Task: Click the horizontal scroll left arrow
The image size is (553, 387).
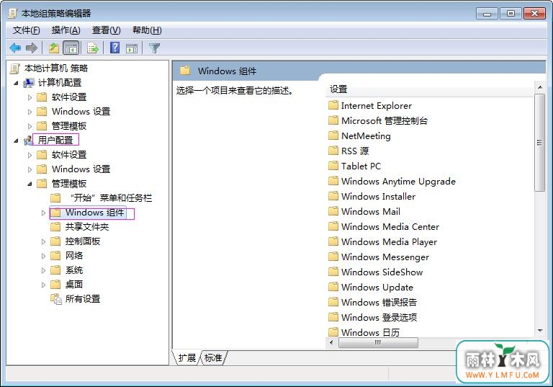Action: (331, 342)
